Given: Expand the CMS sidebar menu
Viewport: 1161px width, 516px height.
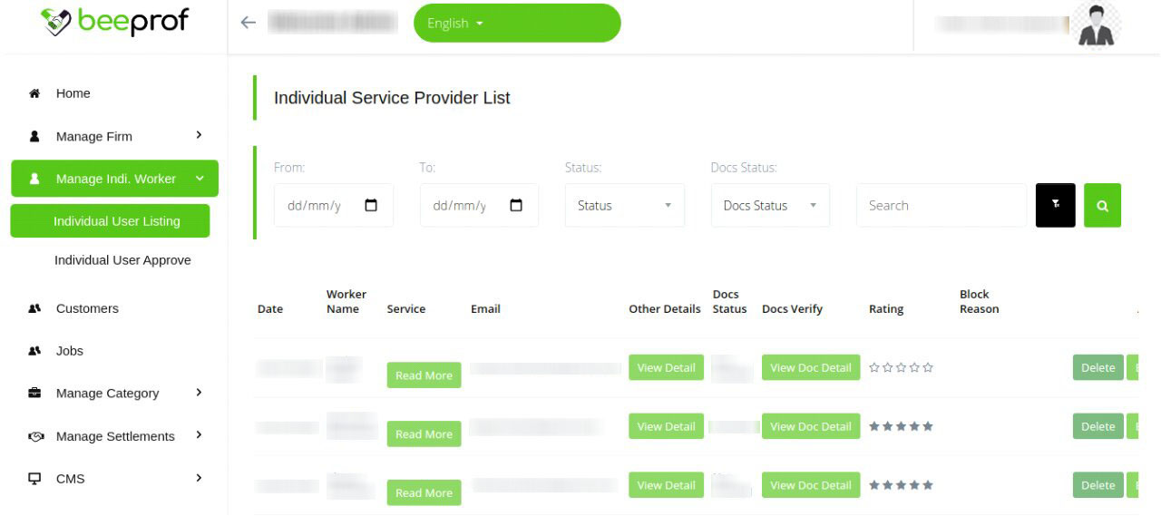Looking at the screenshot, I should point(114,478).
